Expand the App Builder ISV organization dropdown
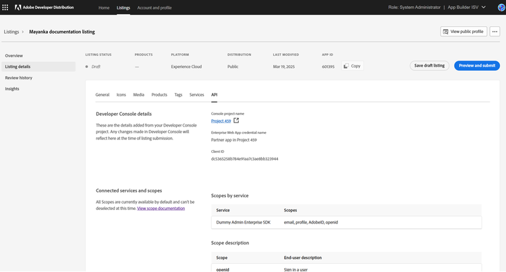This screenshot has width=506, height=272. (x=467, y=7)
